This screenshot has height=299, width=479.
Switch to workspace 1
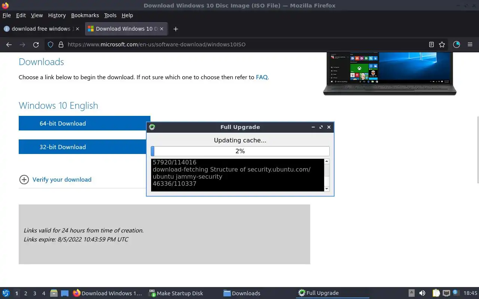pos(16,293)
